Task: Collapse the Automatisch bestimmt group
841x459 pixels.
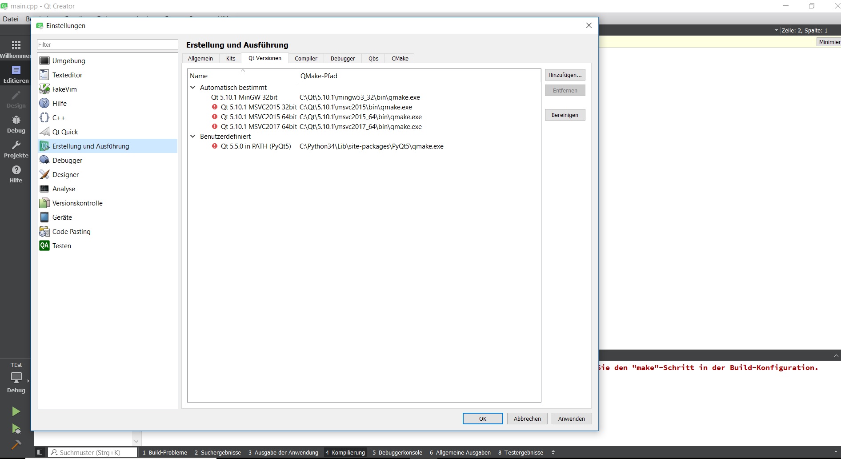Action: coord(193,88)
